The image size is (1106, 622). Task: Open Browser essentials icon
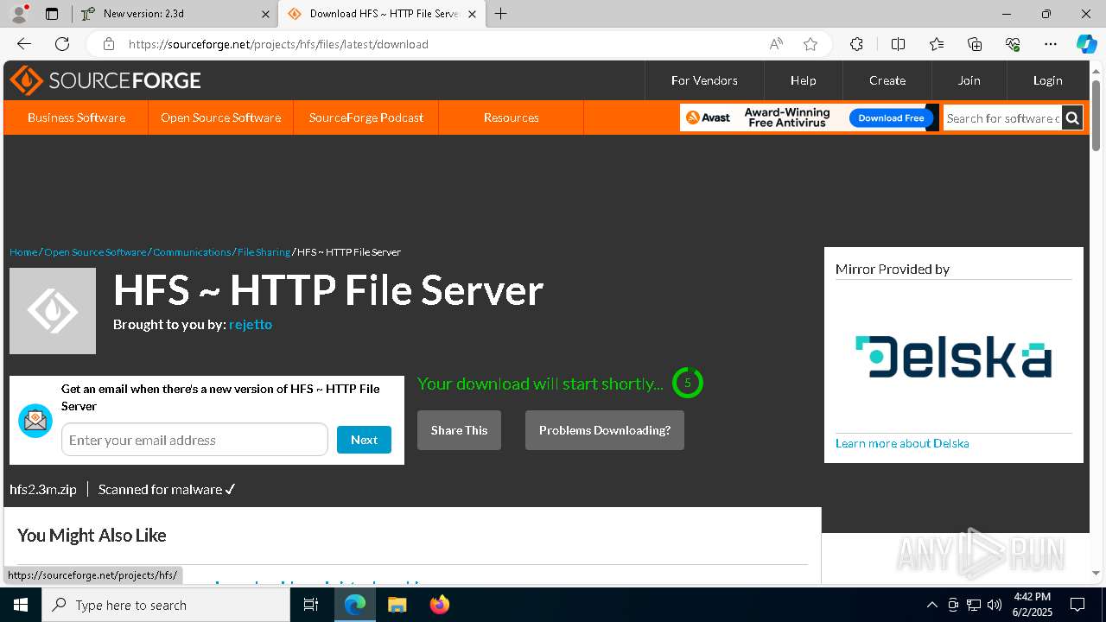pyautogui.click(x=1013, y=44)
